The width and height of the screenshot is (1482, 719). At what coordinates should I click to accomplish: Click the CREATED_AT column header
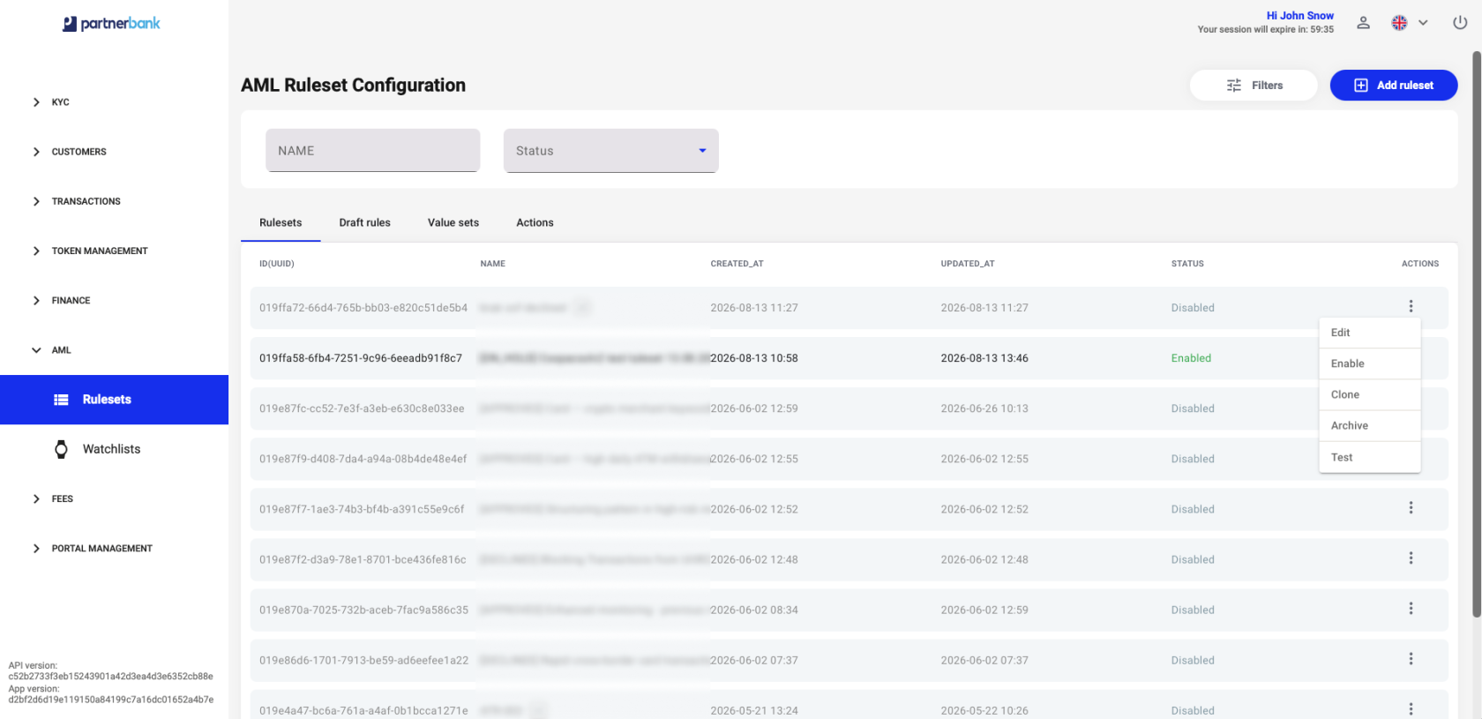click(737, 264)
